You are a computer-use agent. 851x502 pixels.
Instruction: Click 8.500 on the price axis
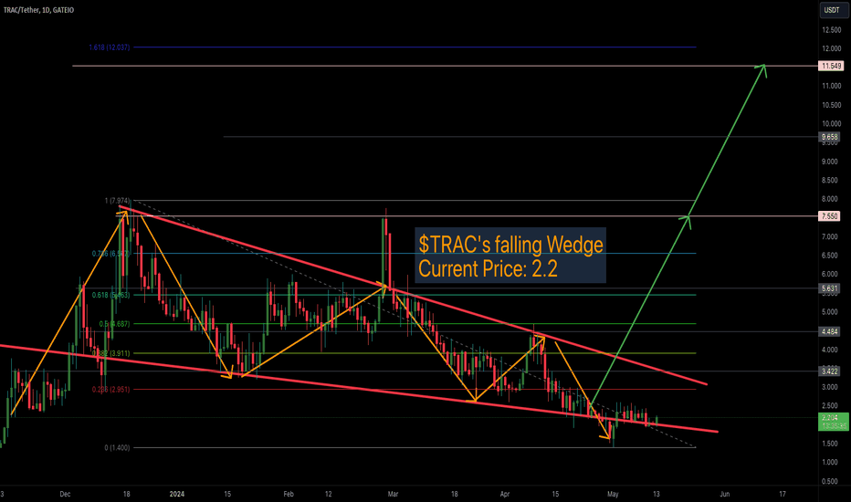coord(830,180)
